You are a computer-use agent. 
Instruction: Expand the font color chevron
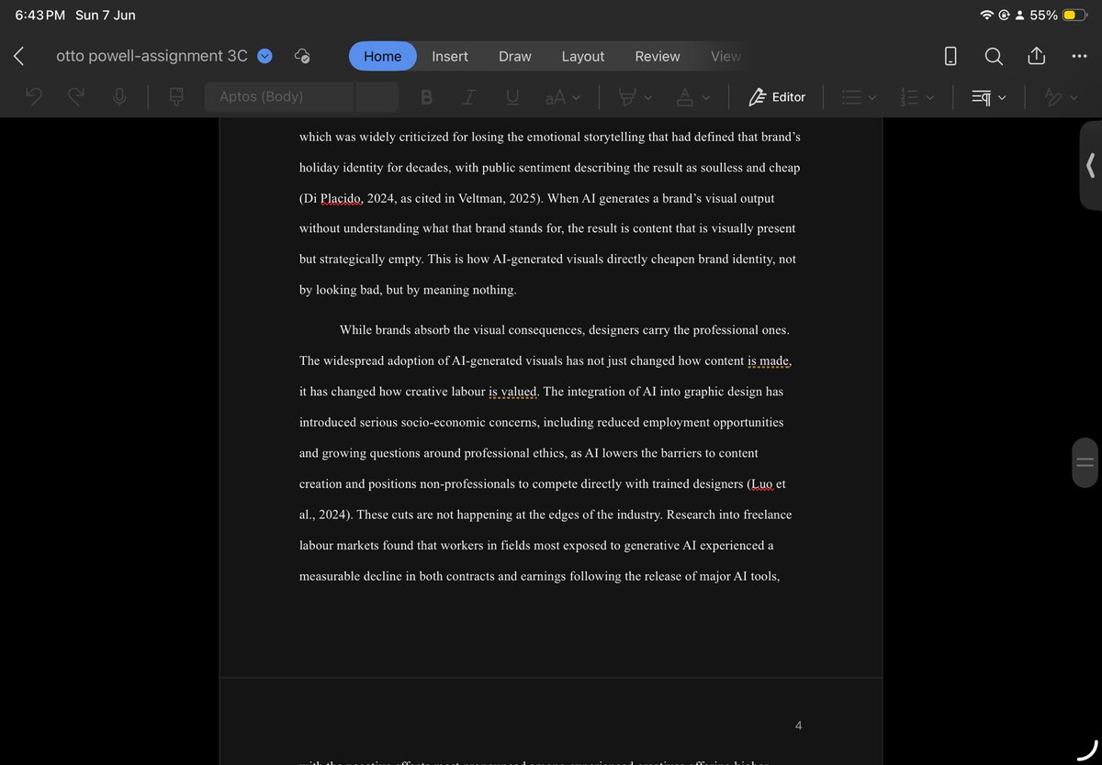coord(706,97)
